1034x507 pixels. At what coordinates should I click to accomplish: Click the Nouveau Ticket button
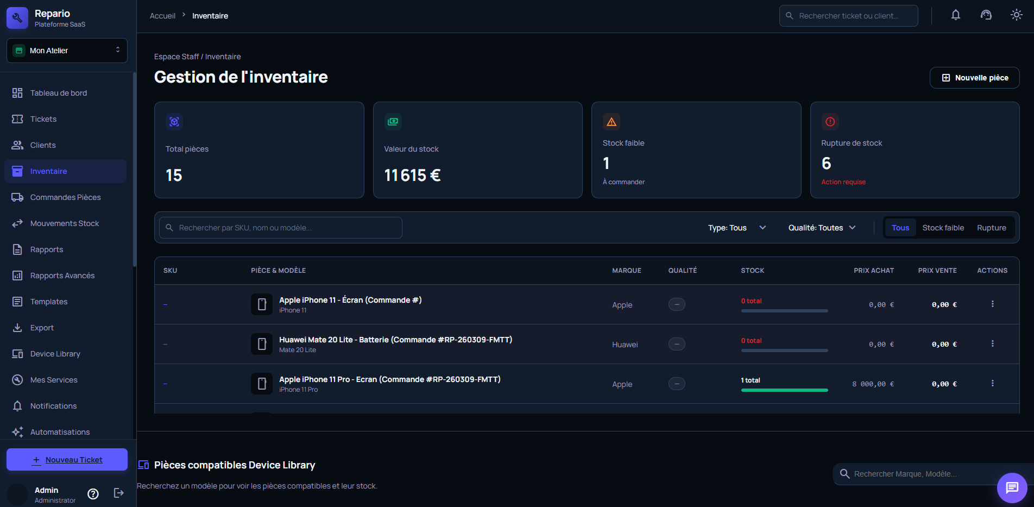[x=67, y=460]
